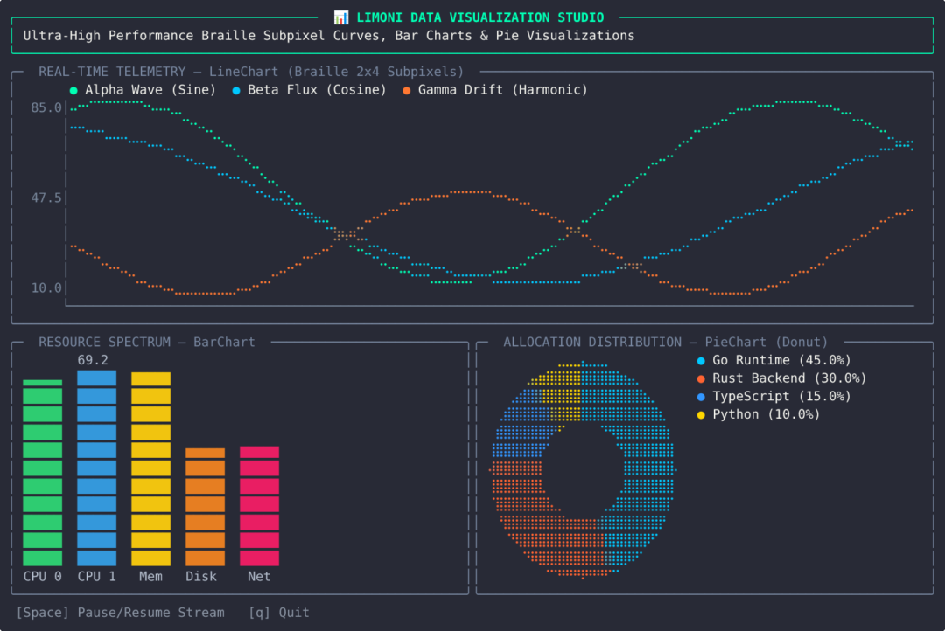
Task: Click the Go Runtime legend color dot
Action: point(701,361)
